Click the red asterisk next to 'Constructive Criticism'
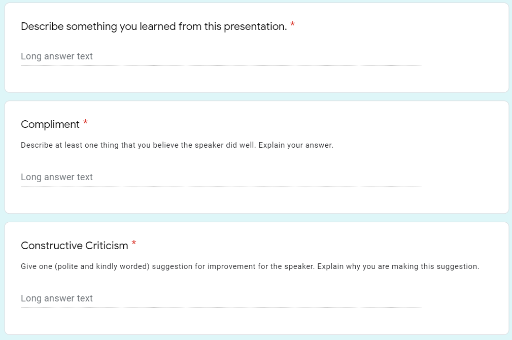 click(134, 243)
